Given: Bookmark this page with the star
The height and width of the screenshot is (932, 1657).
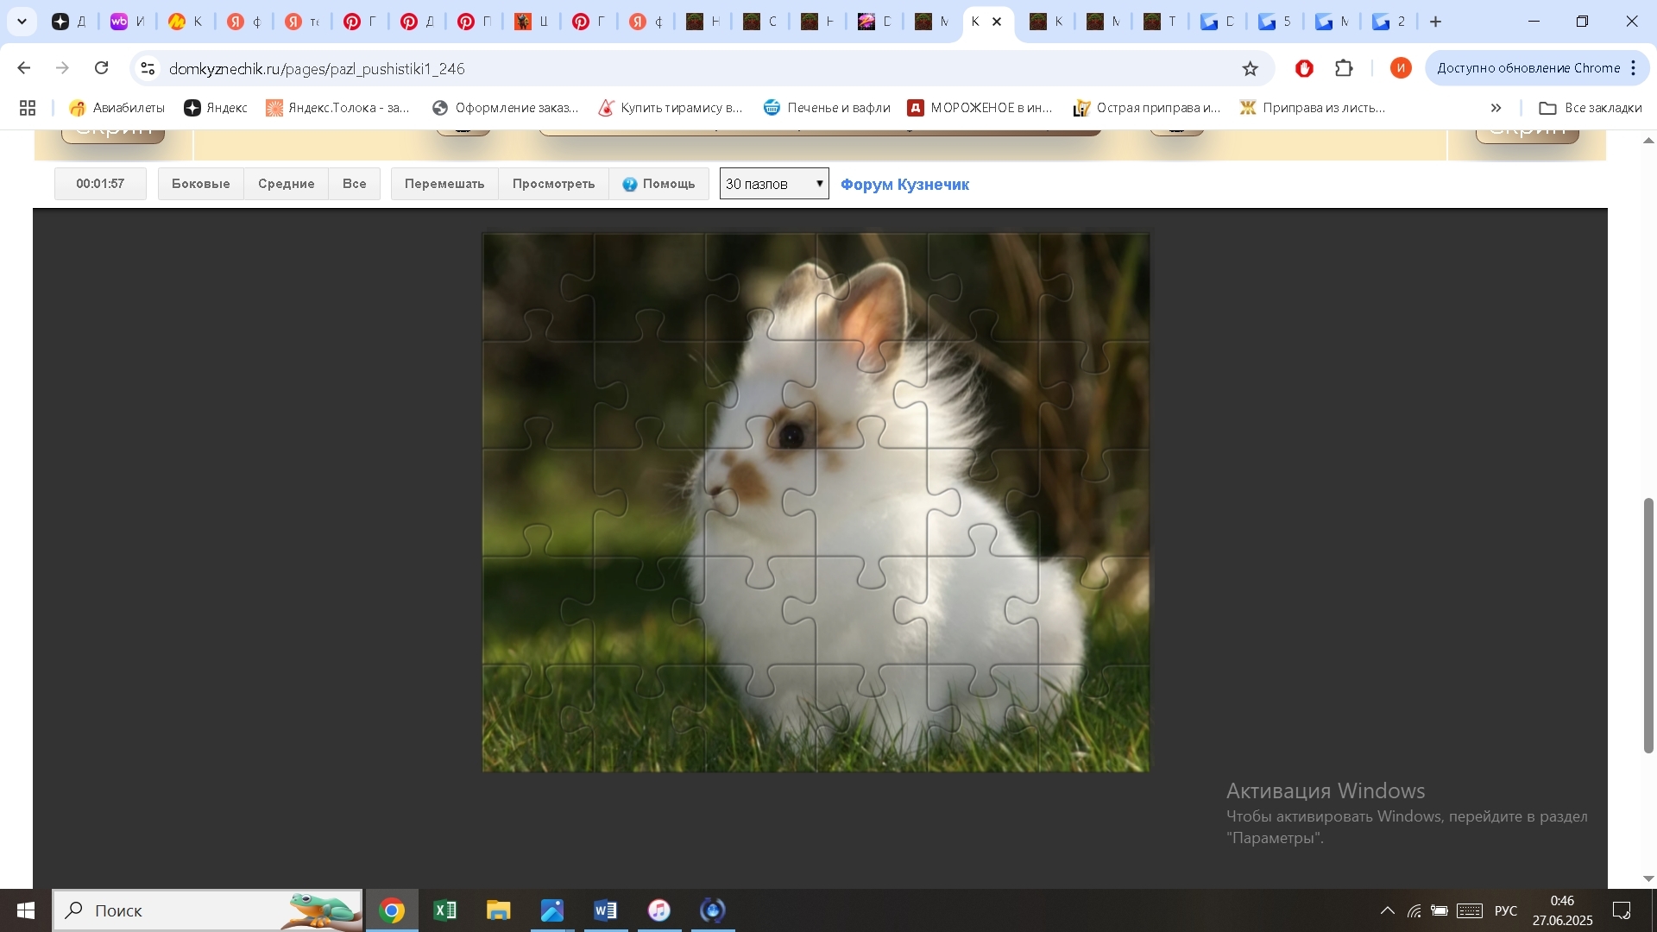Looking at the screenshot, I should (1250, 68).
